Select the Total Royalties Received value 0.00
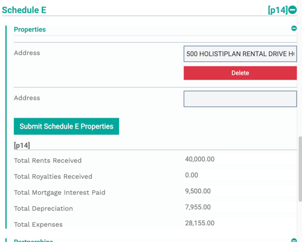 point(191,175)
